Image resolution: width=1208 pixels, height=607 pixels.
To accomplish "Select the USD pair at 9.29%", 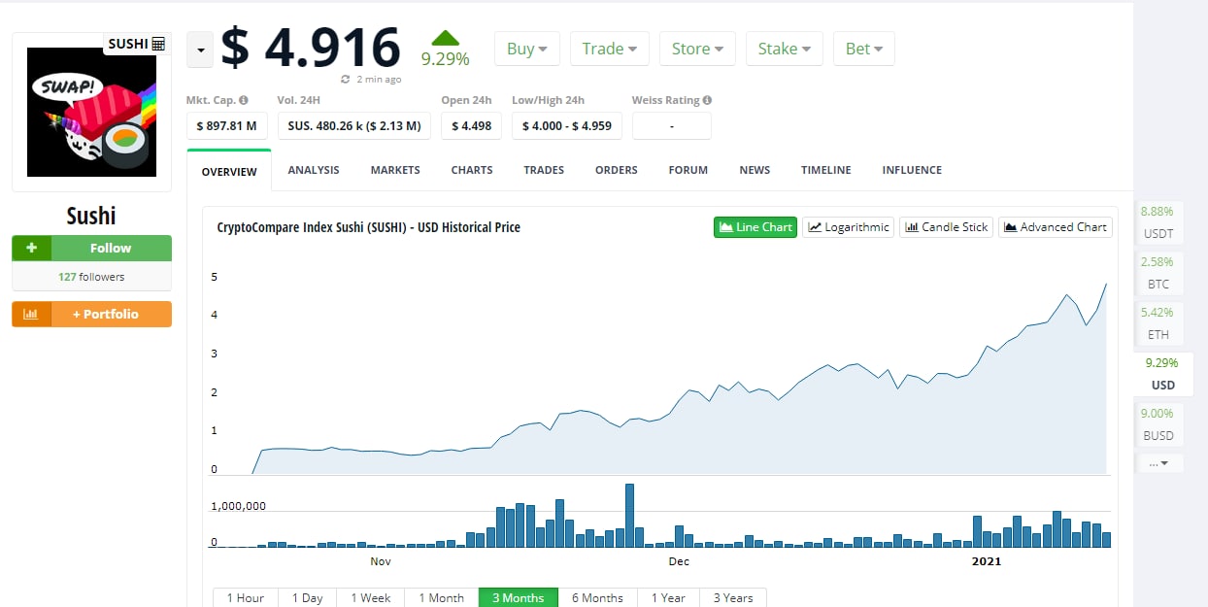I will pos(1162,374).
